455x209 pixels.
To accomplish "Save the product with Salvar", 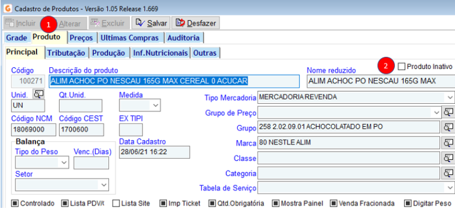I will (x=151, y=23).
